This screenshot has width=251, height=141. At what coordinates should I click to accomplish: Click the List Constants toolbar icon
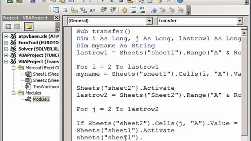[x=65, y=10]
